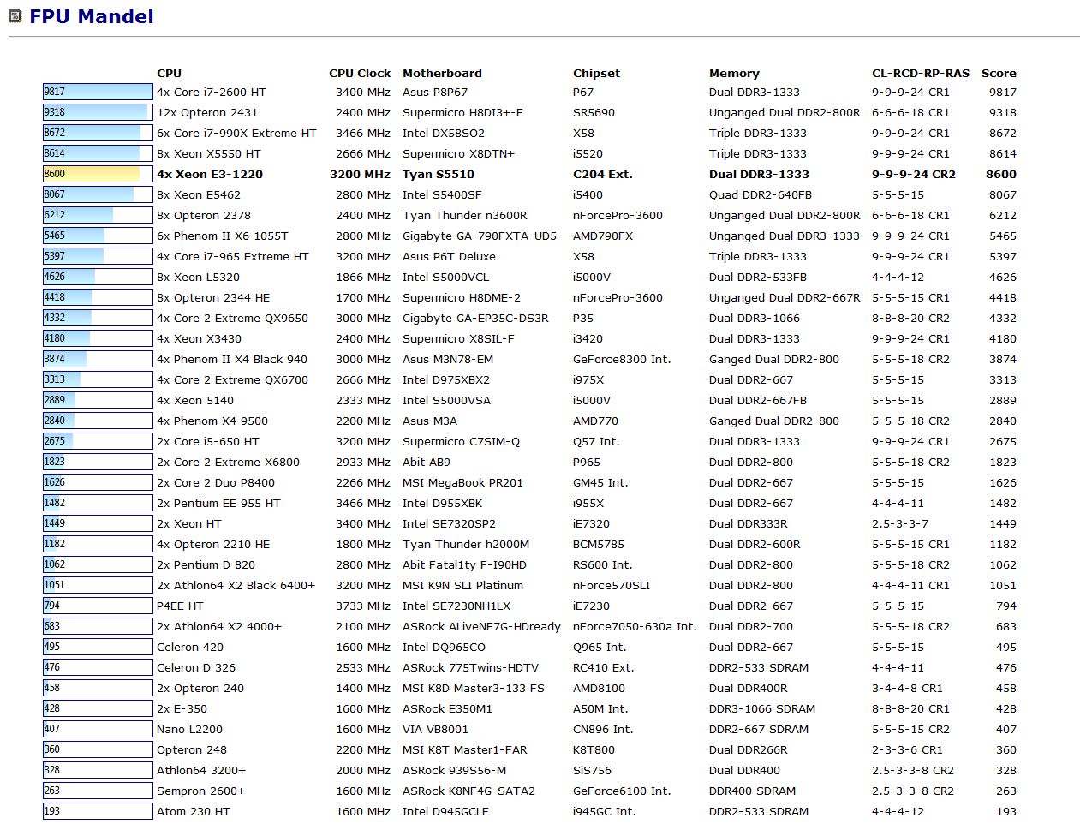Click the Memory column header

(x=734, y=74)
